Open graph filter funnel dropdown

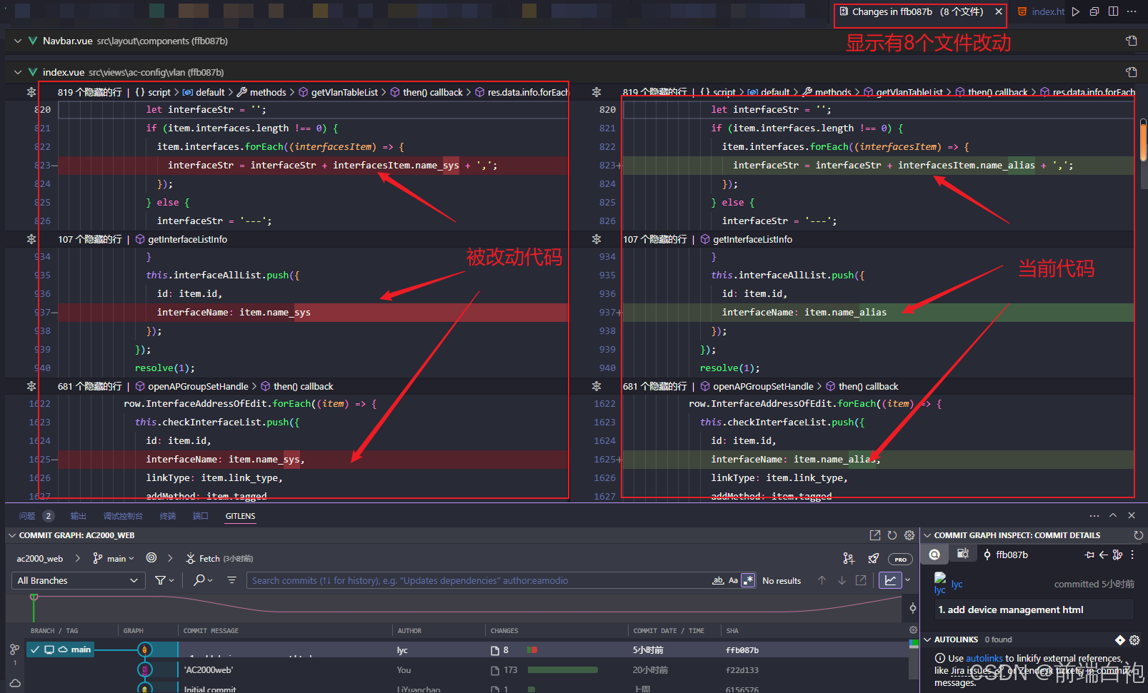[165, 580]
